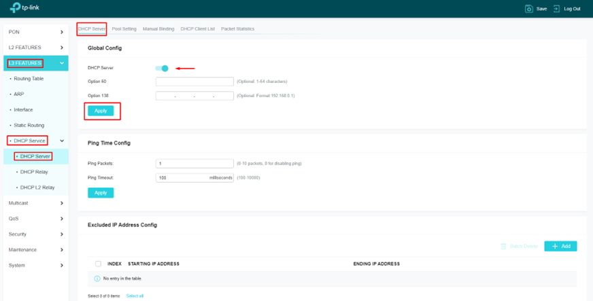Click the info icon in empty table
The height and width of the screenshot is (301, 593).
click(97, 279)
